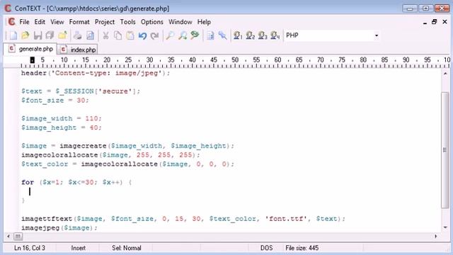453x255 pixels.
Task: Open the Window menu
Action: (180, 22)
